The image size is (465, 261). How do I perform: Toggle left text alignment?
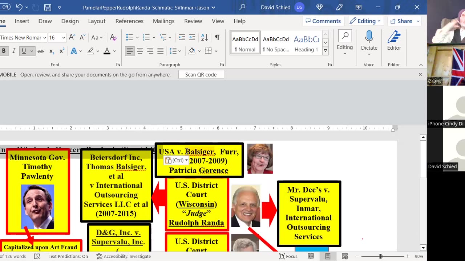(x=130, y=51)
